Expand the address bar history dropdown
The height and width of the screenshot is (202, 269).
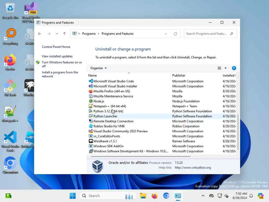pos(166,34)
